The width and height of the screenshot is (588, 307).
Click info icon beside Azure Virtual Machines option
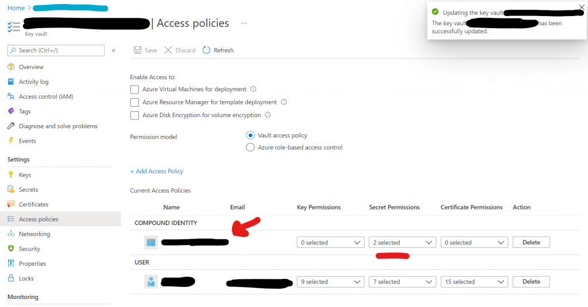pos(253,89)
